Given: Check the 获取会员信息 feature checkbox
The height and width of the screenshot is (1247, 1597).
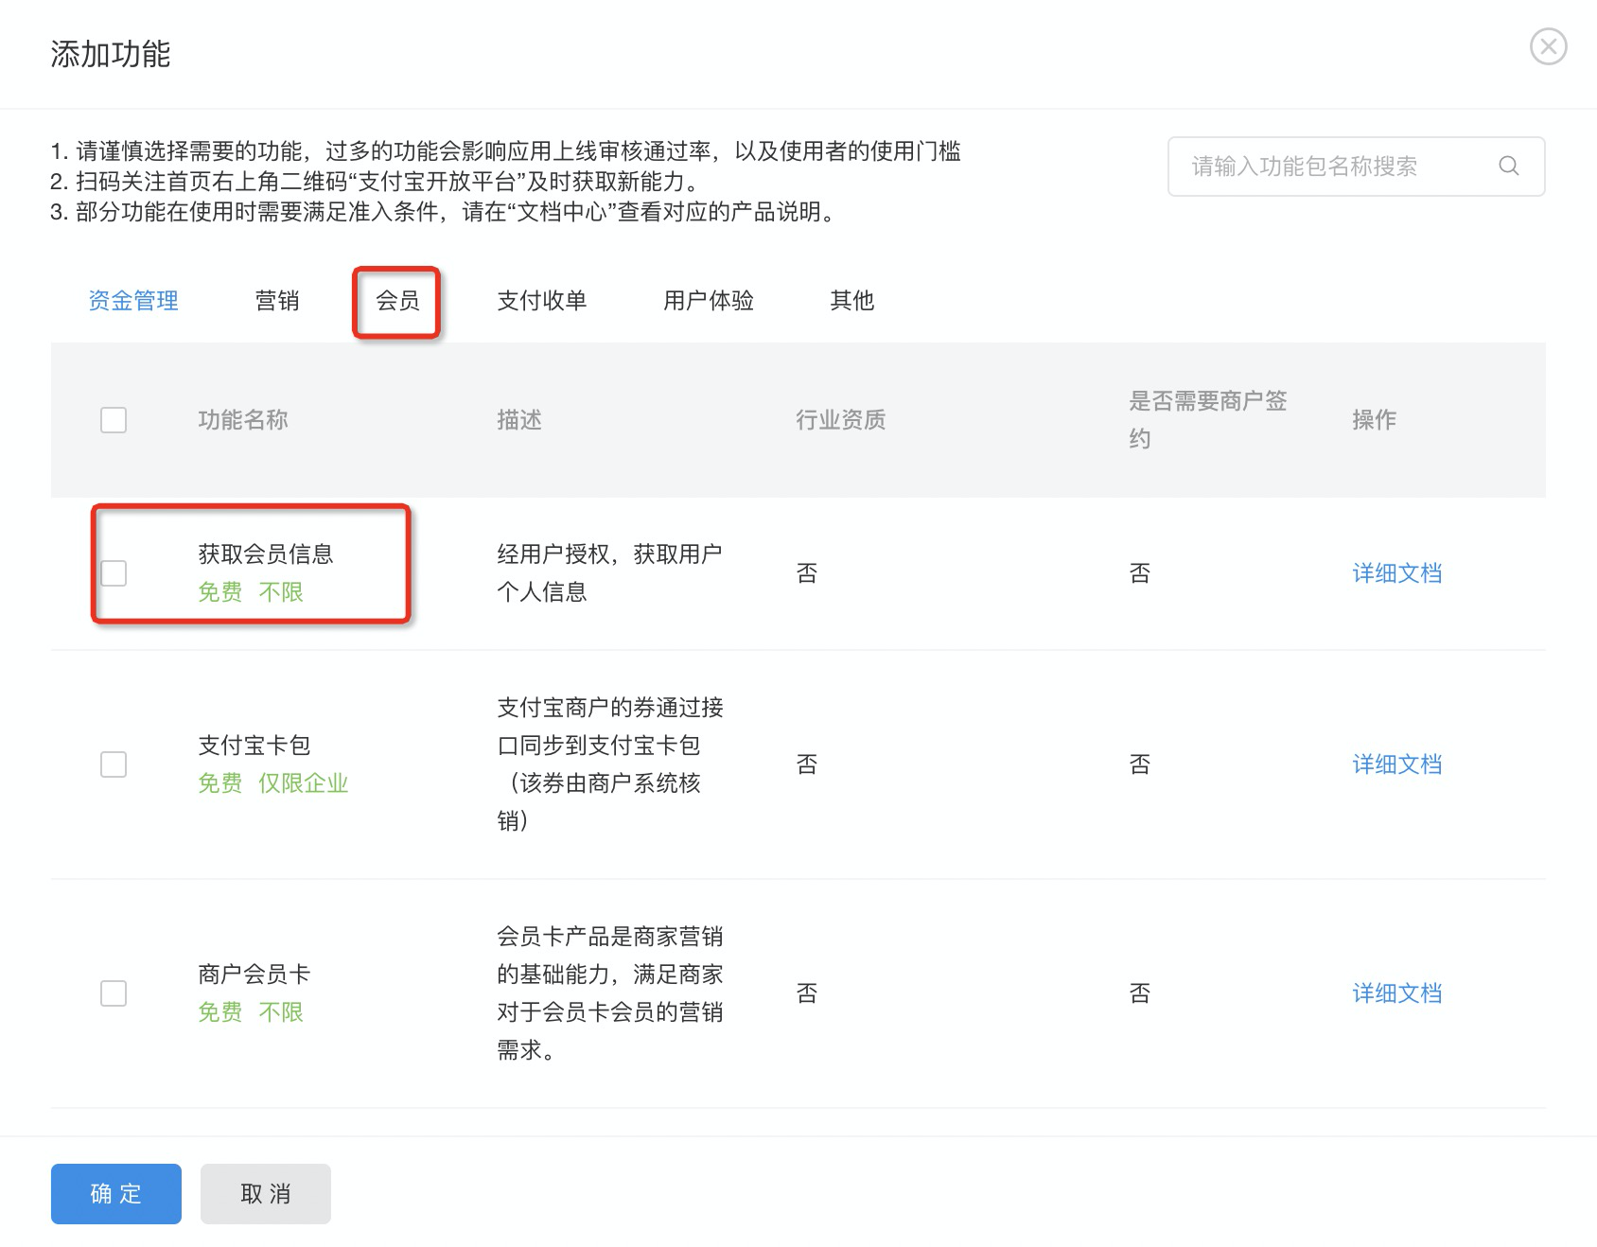Looking at the screenshot, I should click(114, 571).
